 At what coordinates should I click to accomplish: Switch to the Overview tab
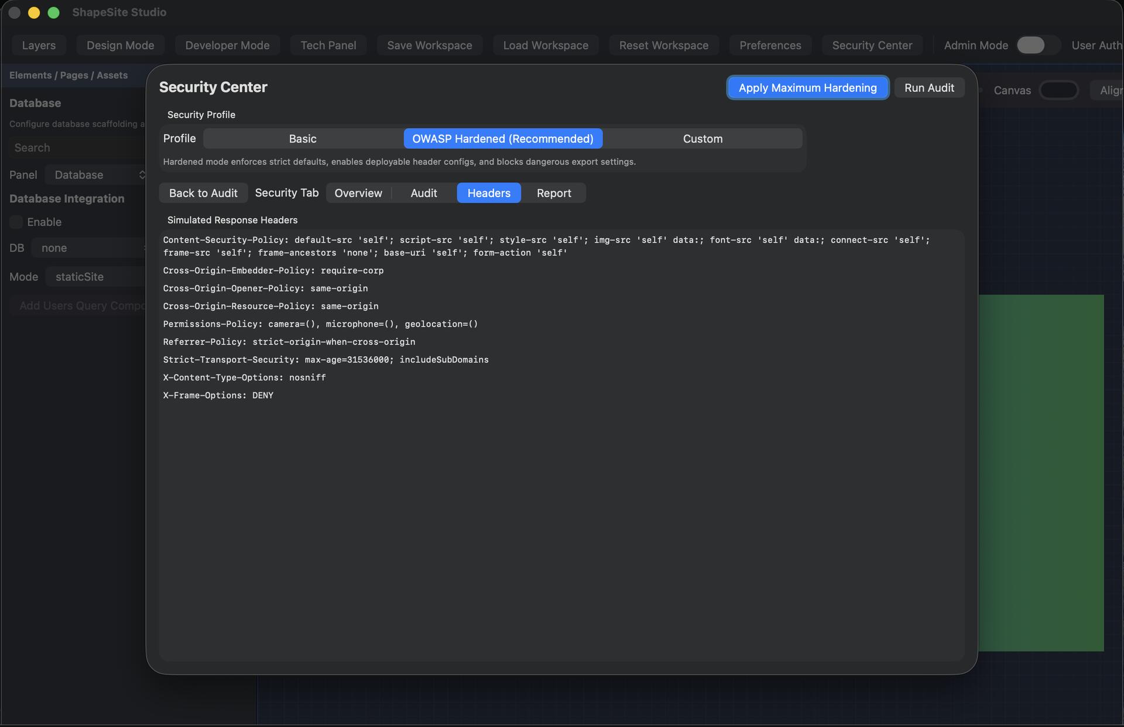358,193
